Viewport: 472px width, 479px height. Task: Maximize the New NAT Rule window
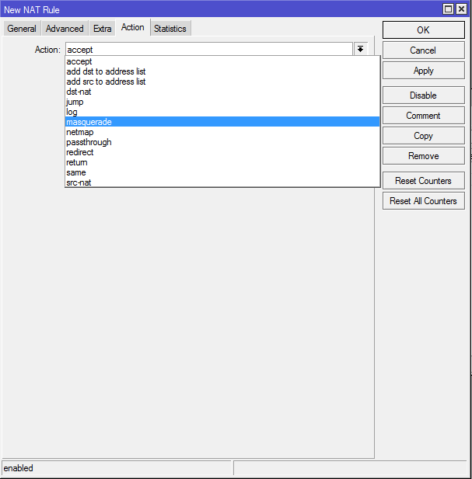coord(449,9)
